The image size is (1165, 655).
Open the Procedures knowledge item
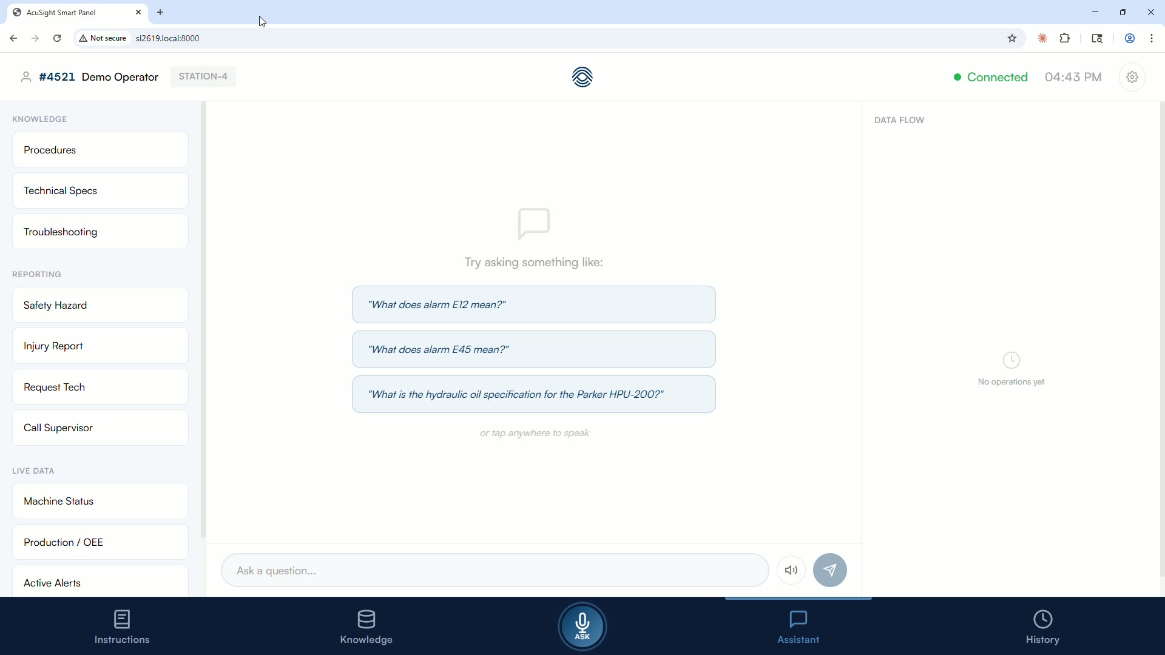point(100,150)
